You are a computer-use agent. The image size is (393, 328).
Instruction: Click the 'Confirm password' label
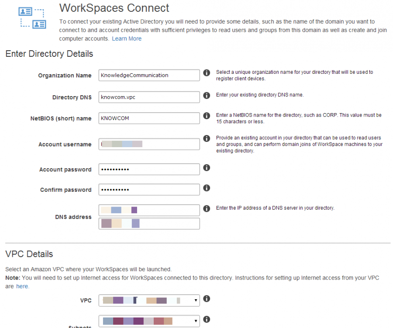click(66, 190)
